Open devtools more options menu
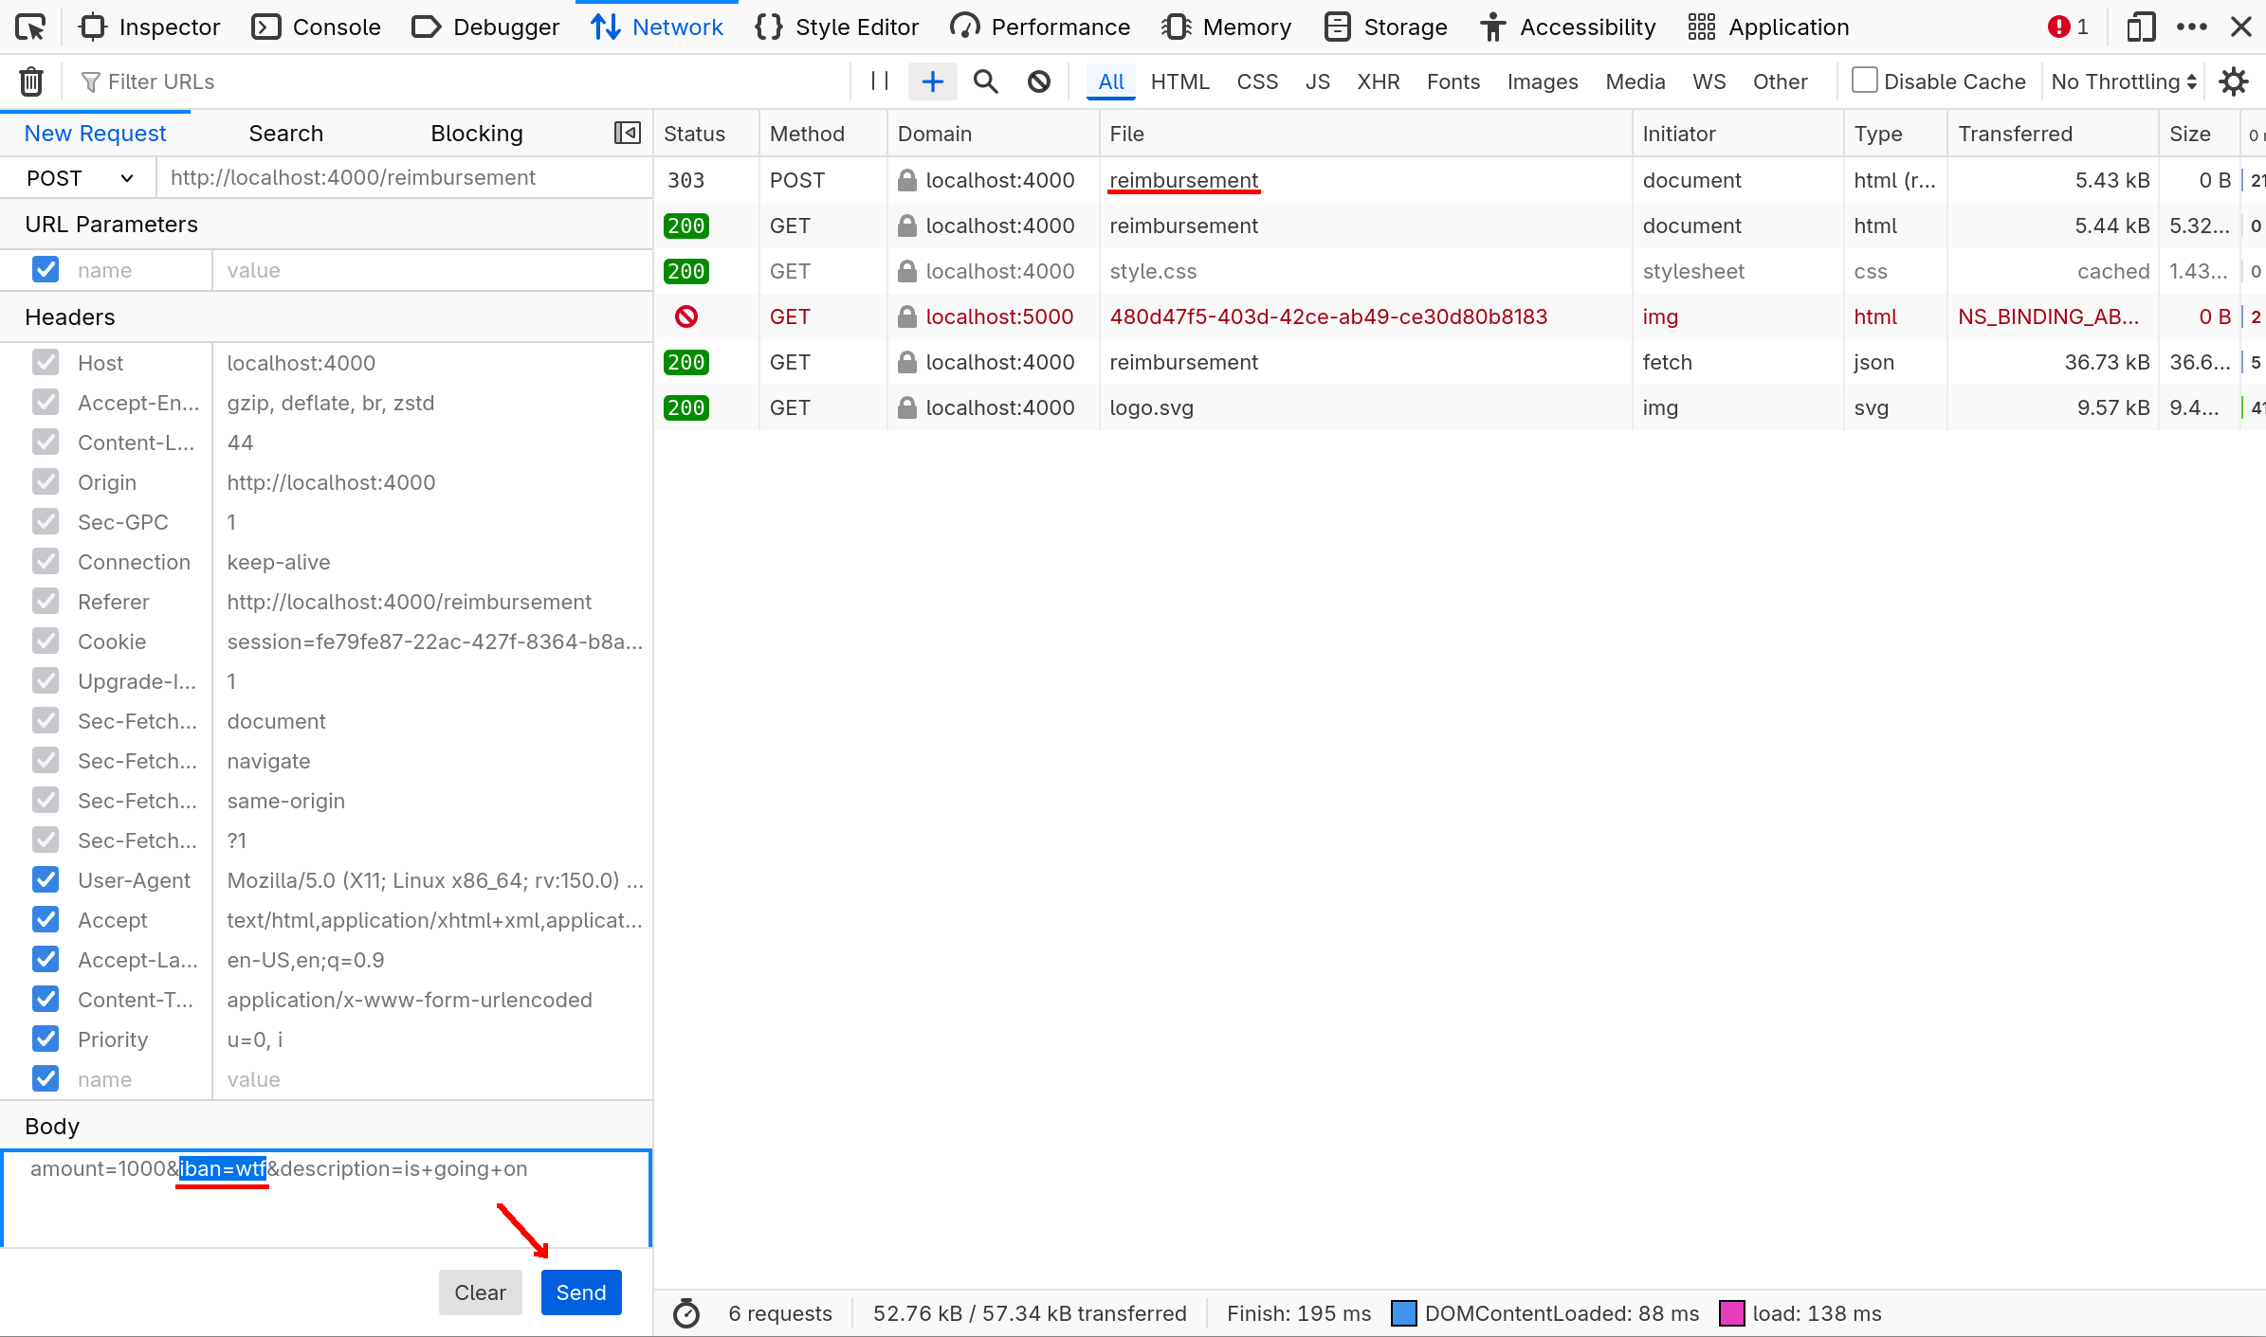Screen dimensions: 2266x1337 click(x=2192, y=27)
